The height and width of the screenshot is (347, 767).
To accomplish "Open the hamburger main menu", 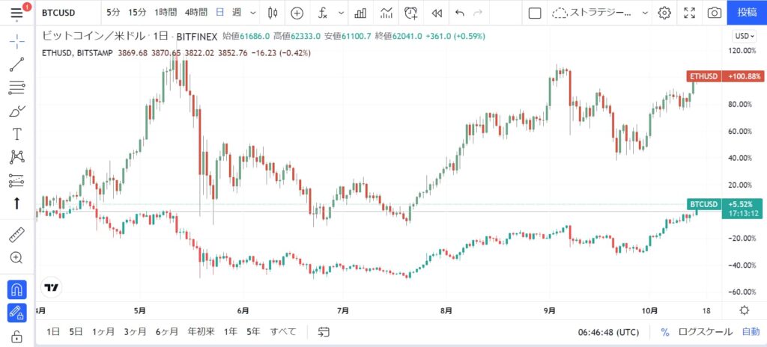I will 16,13.
